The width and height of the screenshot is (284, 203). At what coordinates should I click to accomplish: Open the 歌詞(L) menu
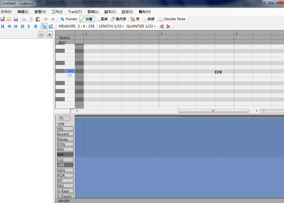pos(93,12)
